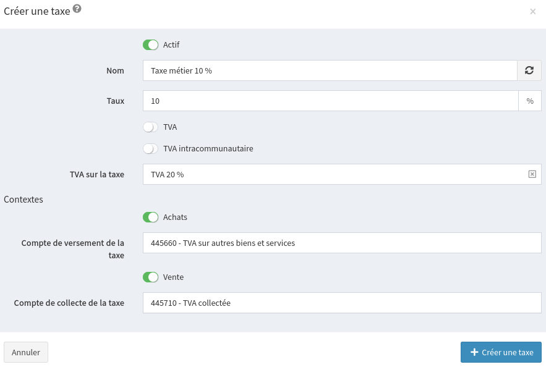This screenshot has width=546, height=367.
Task: Open the TVA sur la taxe selector
Action: pos(334,174)
